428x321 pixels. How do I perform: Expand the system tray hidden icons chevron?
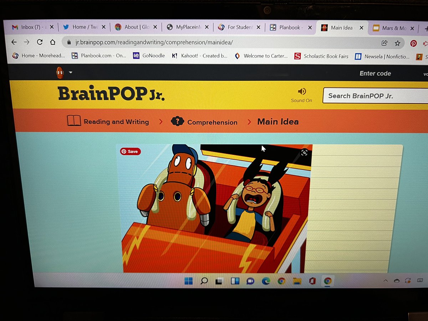(385, 281)
